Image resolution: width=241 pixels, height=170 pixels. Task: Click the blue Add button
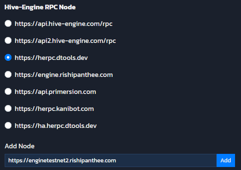click(226, 160)
